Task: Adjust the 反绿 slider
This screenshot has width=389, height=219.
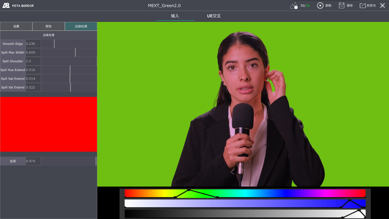Action: (x=69, y=161)
